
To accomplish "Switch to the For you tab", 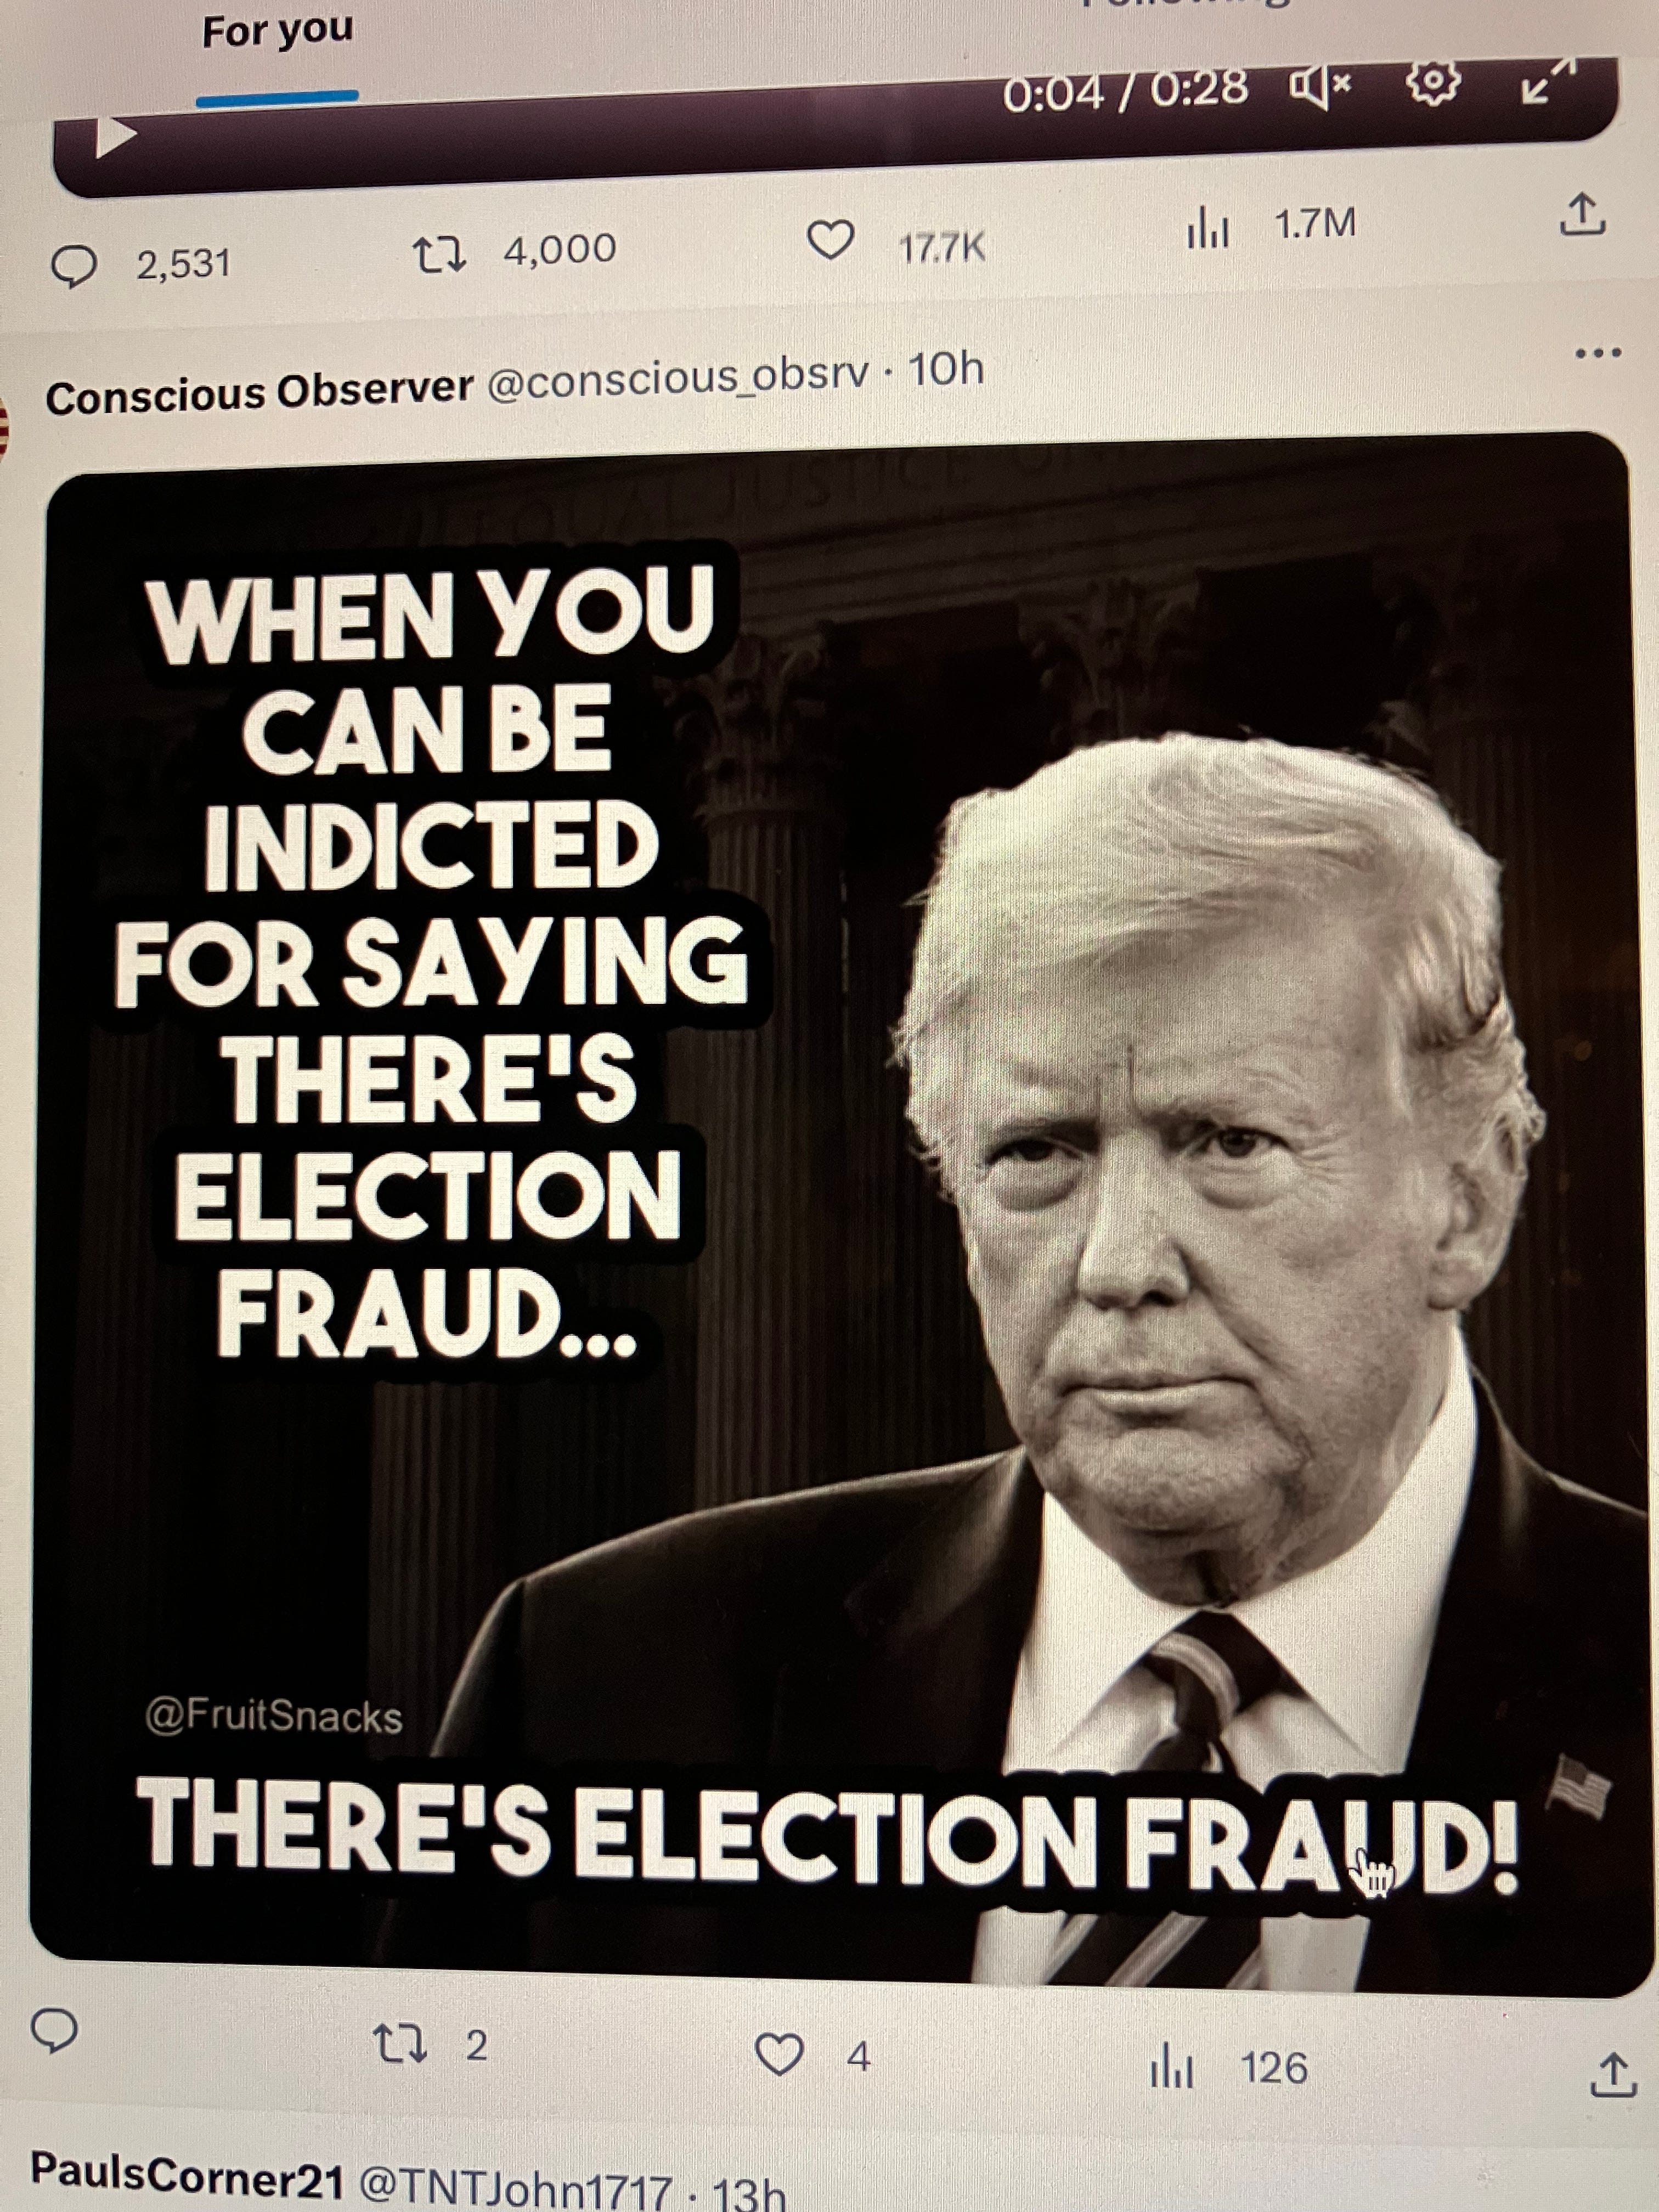I will pyautogui.click(x=278, y=32).
